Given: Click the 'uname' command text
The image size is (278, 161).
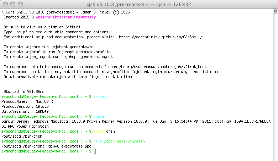Looking at the screenshot, I should tap(99, 116).
